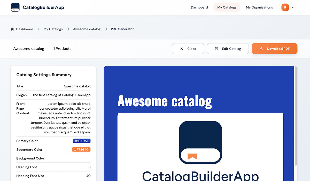Click the CatalogBuilderApp logo icon in header
Viewport: 310px width, 181px height.
15,7
